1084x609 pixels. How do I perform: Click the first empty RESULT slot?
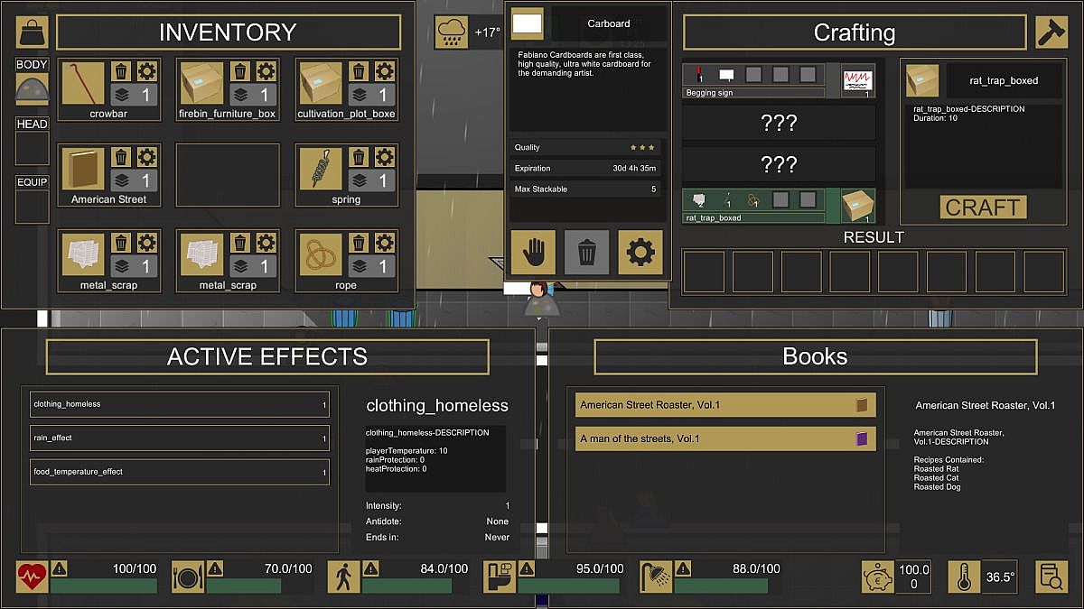click(704, 272)
